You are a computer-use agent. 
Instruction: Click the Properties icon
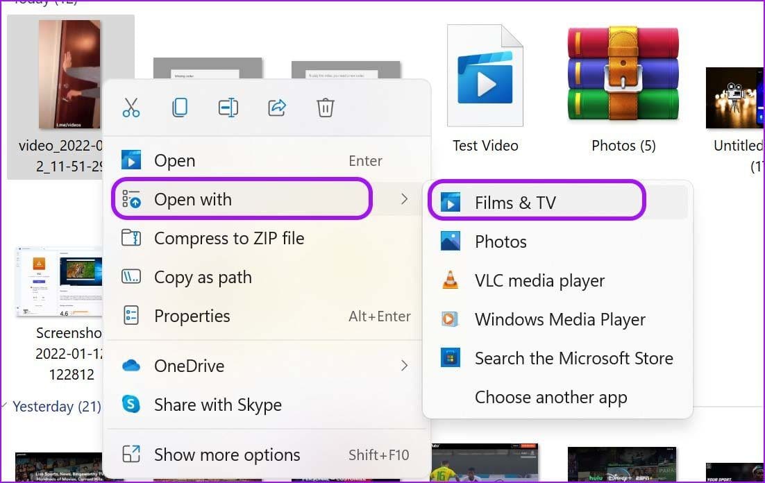pyautogui.click(x=131, y=316)
